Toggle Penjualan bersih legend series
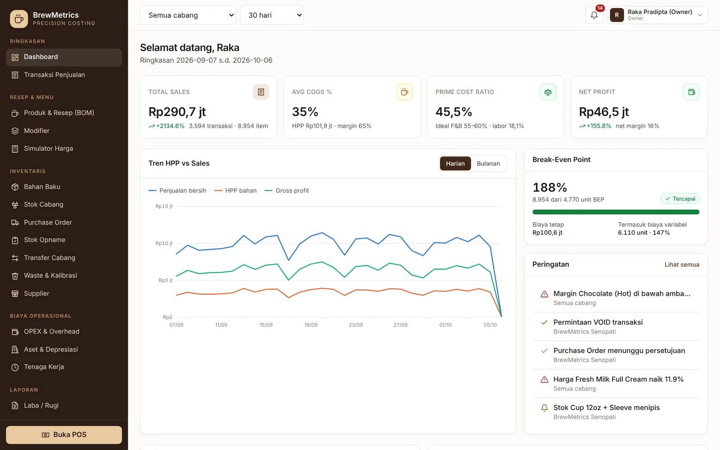720x450 pixels. coord(177,191)
